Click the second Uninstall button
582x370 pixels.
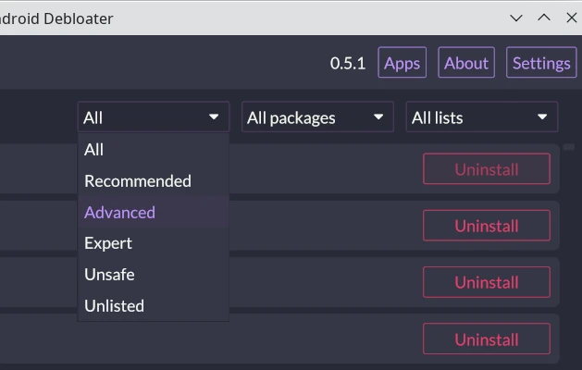click(x=486, y=226)
